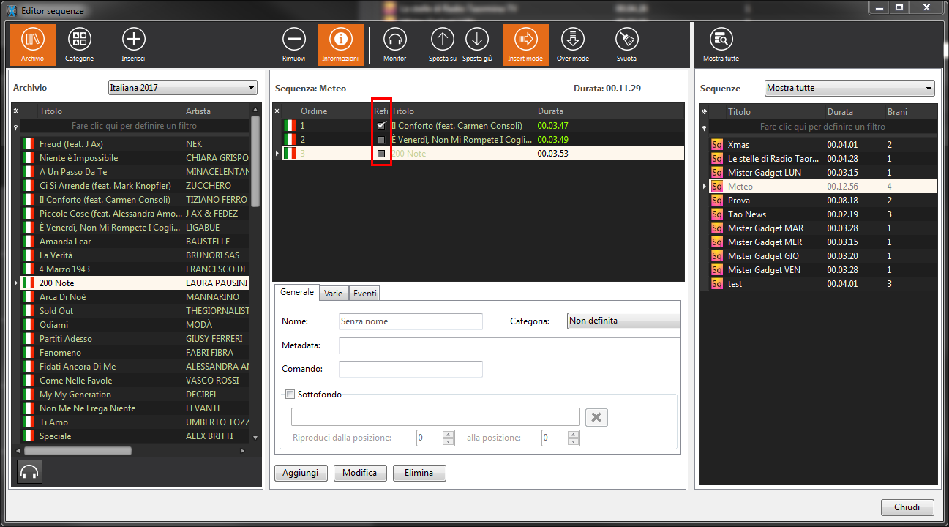Click the Svuota broom icon
Screen dimensions: 949x527
(626, 45)
